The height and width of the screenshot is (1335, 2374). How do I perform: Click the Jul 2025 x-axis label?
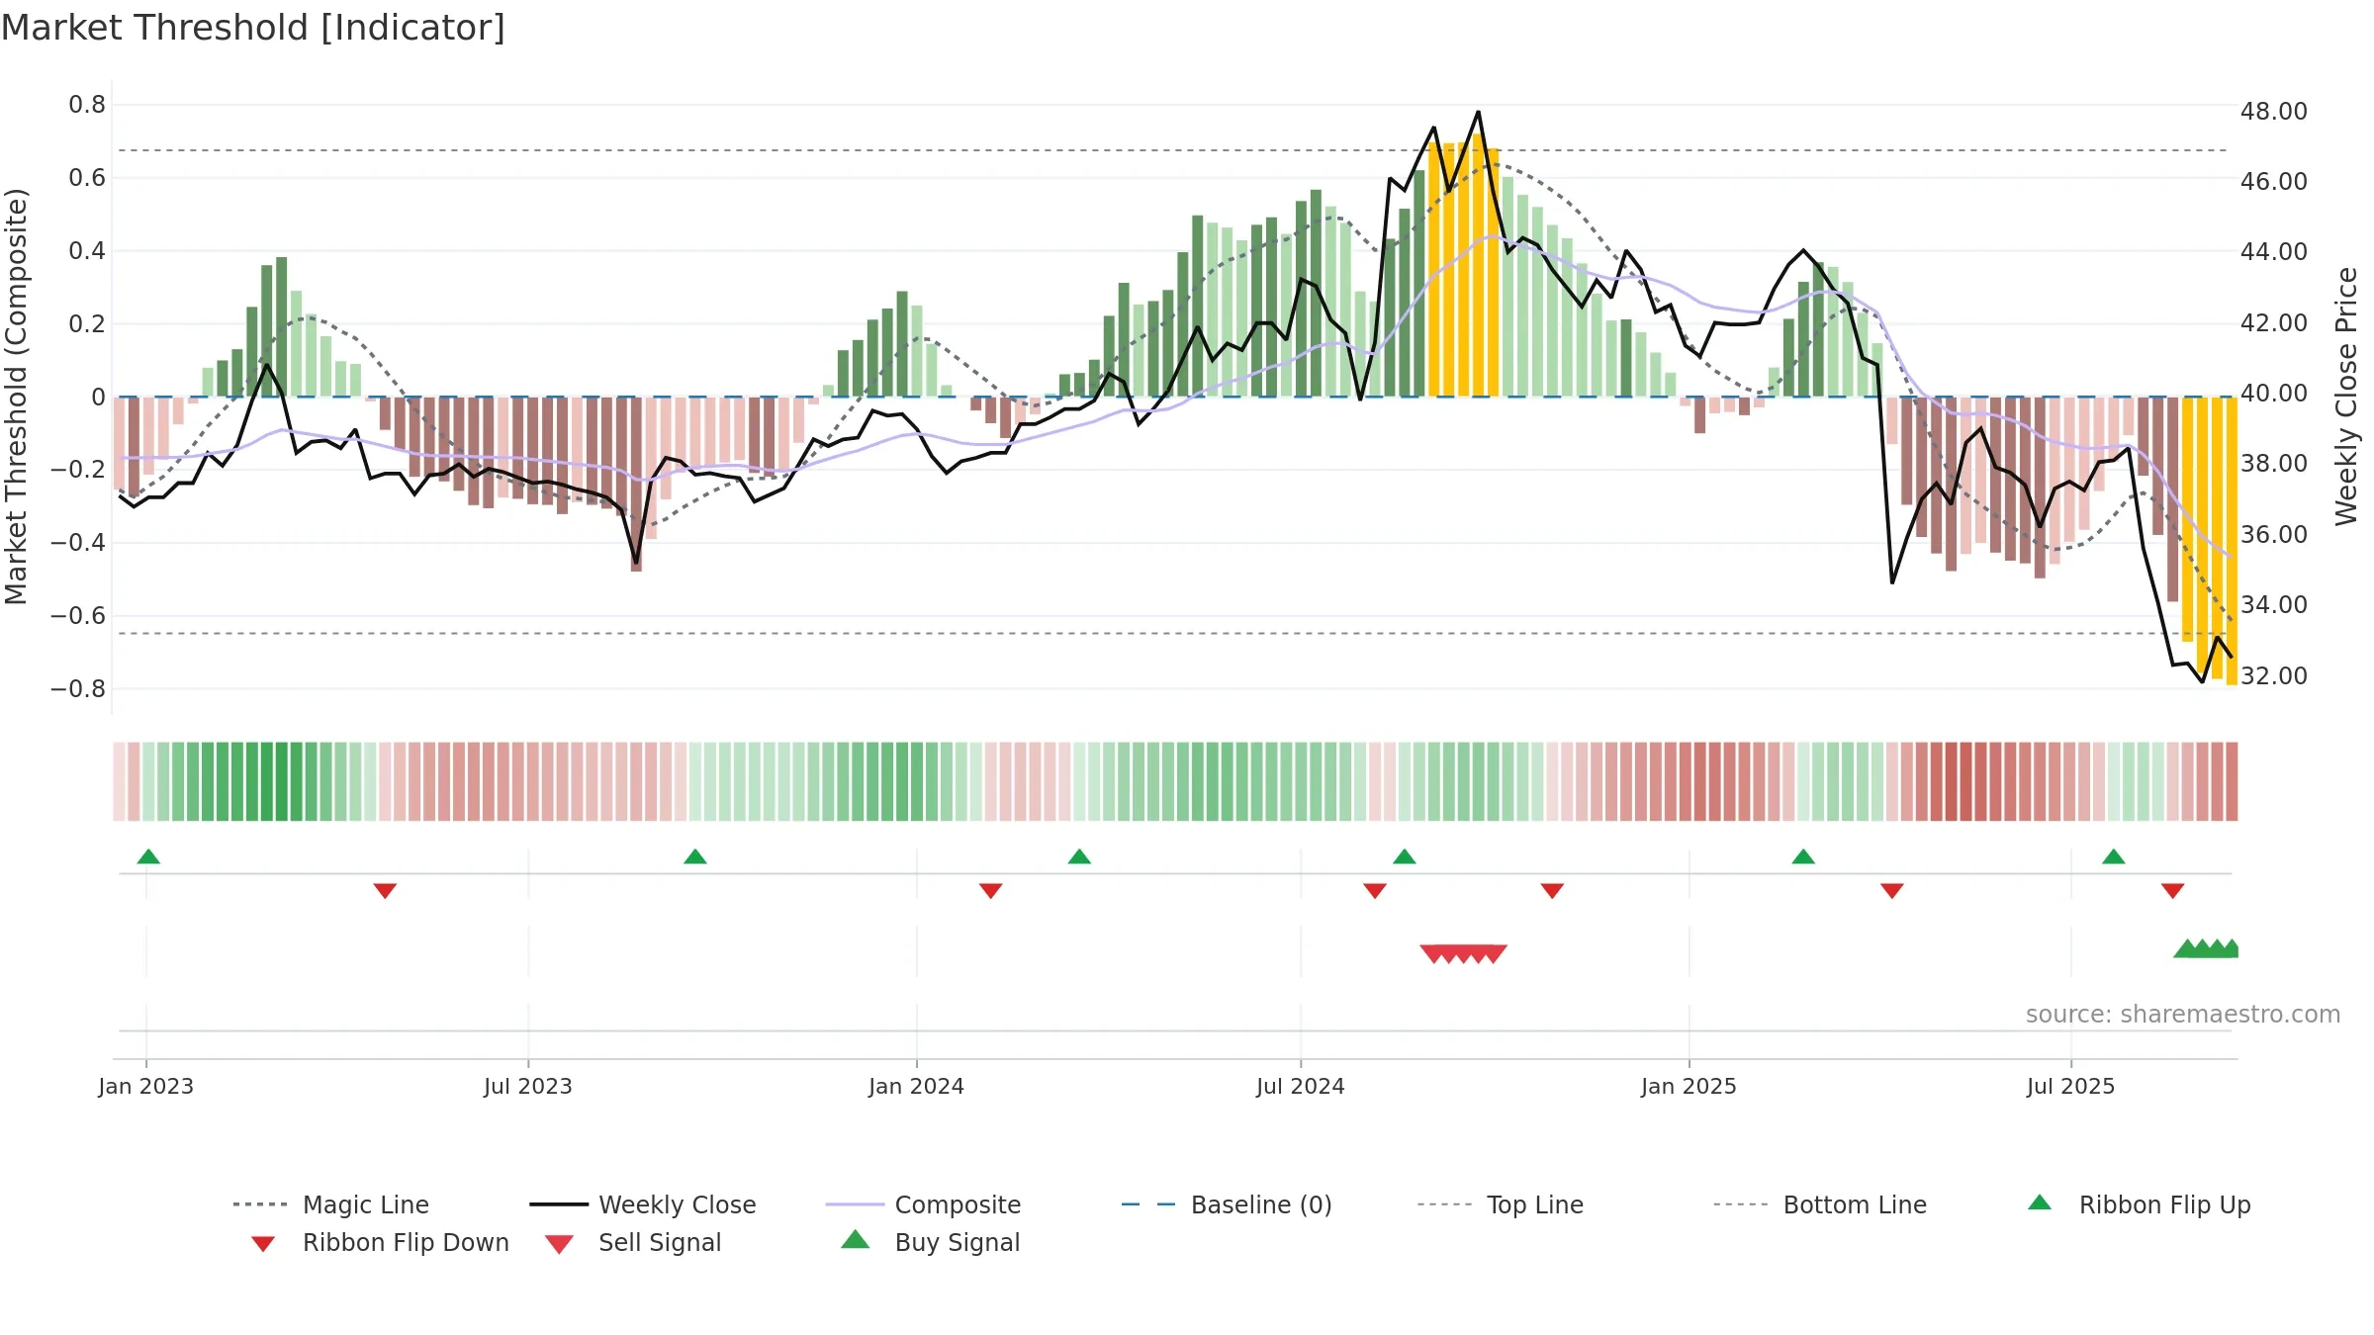[x=2071, y=1086]
